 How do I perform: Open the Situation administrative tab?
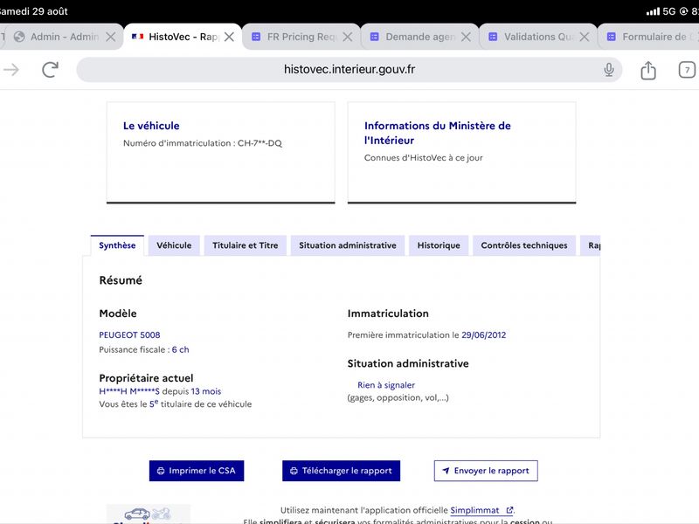(348, 245)
